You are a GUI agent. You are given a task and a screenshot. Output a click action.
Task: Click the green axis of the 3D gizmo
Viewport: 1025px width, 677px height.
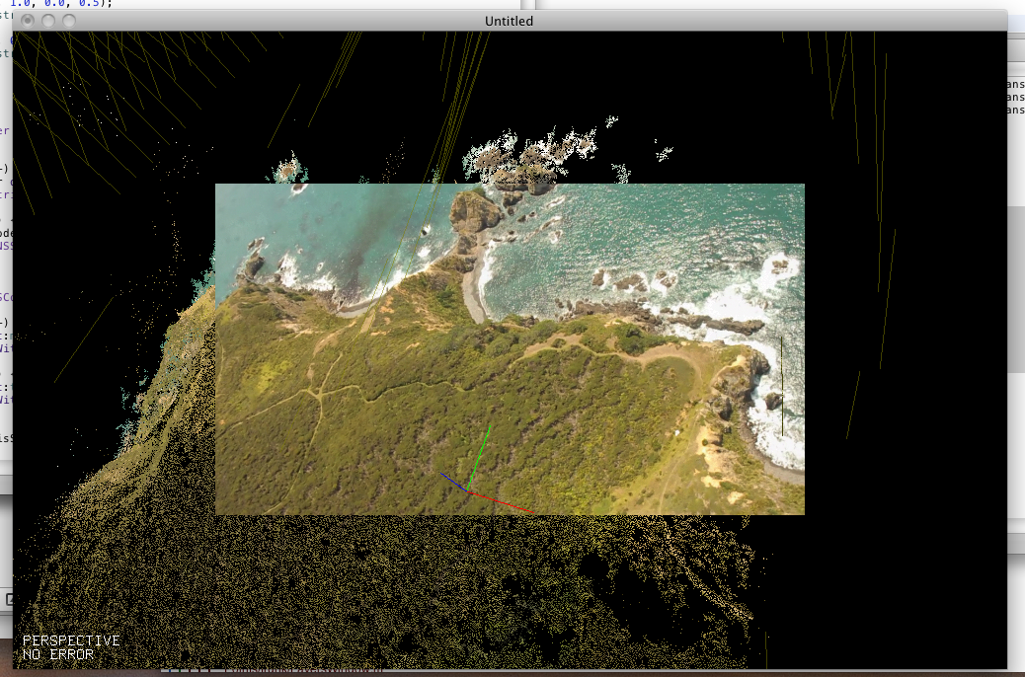(479, 458)
